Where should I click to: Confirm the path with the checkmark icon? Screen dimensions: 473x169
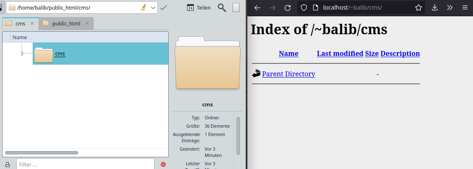[x=164, y=8]
